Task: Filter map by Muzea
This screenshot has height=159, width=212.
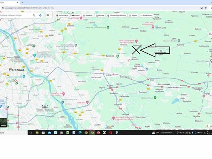Action: 100,16
